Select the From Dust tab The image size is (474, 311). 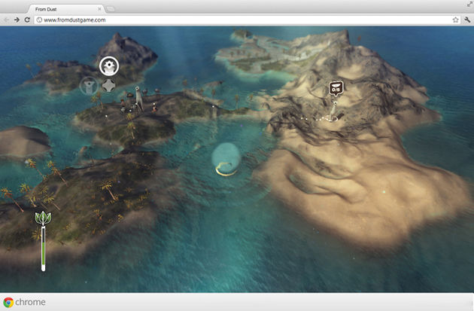tap(64, 8)
